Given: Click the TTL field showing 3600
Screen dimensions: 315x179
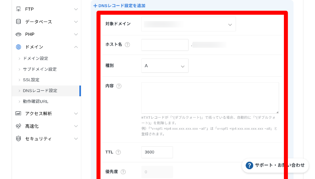Looking at the screenshot, I should click(x=157, y=152).
